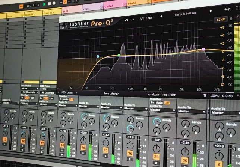Set track 29 monitor to Auto
Image resolution: width=240 pixels, height=167 pixels.
pyautogui.click(x=159, y=103)
